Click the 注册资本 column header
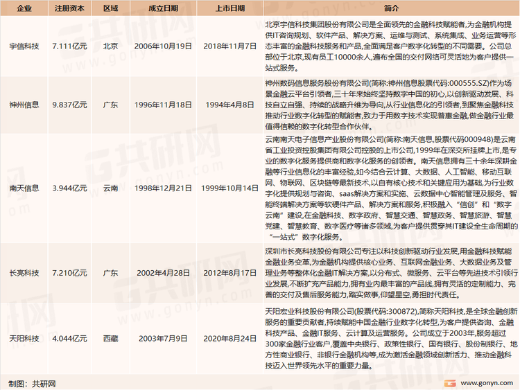The height and width of the screenshot is (390, 520). pos(69,8)
